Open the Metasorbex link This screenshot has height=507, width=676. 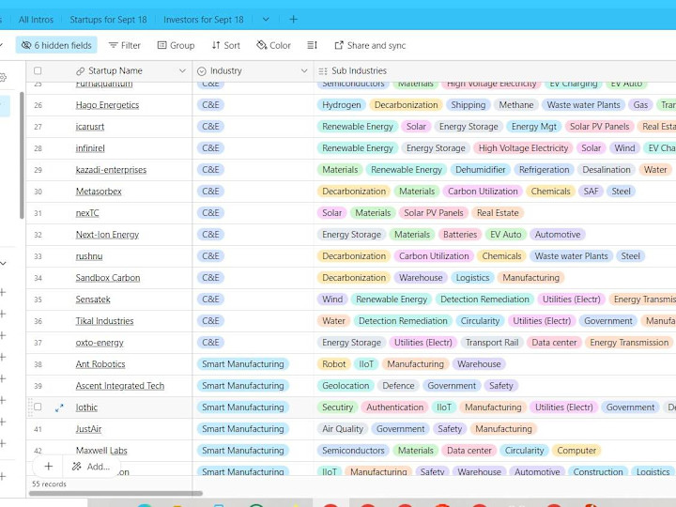pyautogui.click(x=99, y=192)
